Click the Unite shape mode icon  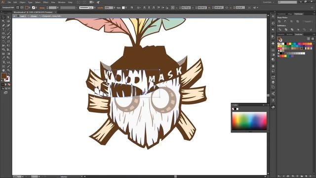pos(279,21)
